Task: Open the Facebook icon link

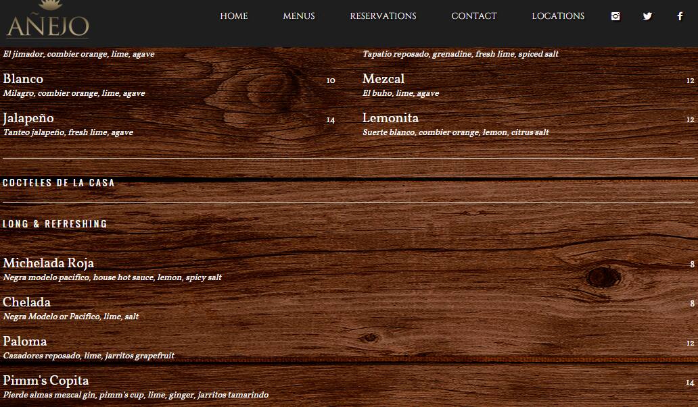Action: [x=680, y=16]
